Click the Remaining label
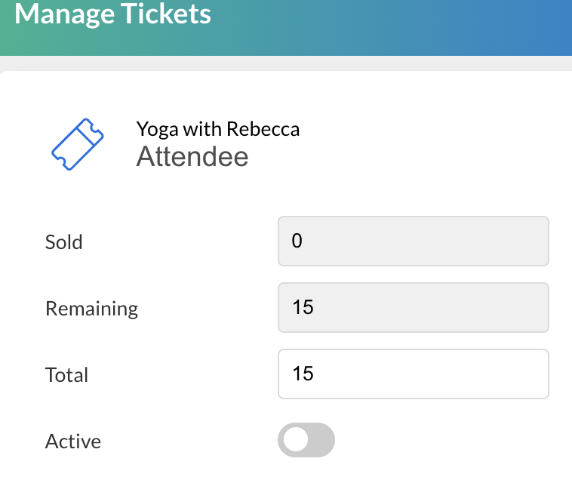 click(91, 309)
